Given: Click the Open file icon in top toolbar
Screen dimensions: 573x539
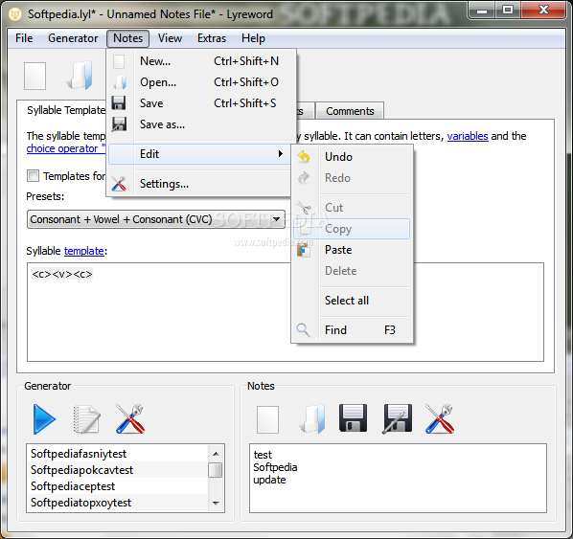Looking at the screenshot, I should pos(79,76).
